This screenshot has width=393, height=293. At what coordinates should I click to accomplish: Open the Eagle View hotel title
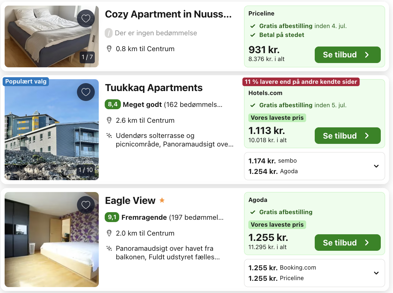(x=130, y=201)
